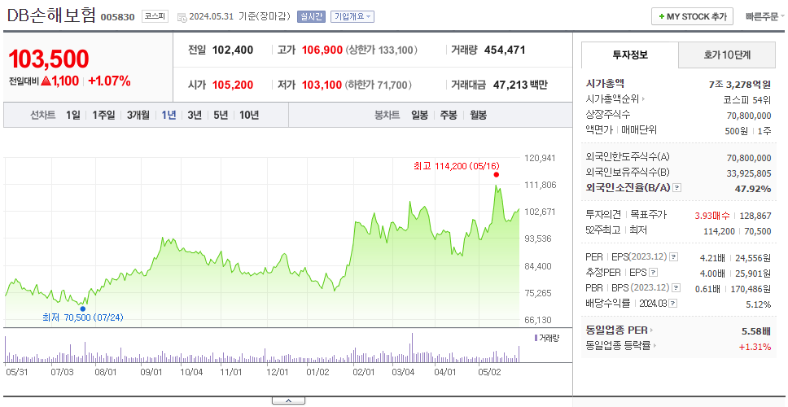The width and height of the screenshot is (788, 407).
Task: Select the 1주일 line chart period
Action: pyautogui.click(x=103, y=115)
